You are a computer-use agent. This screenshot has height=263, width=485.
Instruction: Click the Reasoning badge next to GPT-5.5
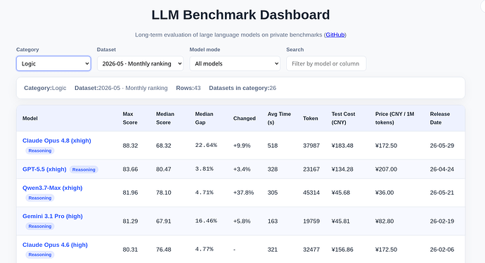pos(84,169)
